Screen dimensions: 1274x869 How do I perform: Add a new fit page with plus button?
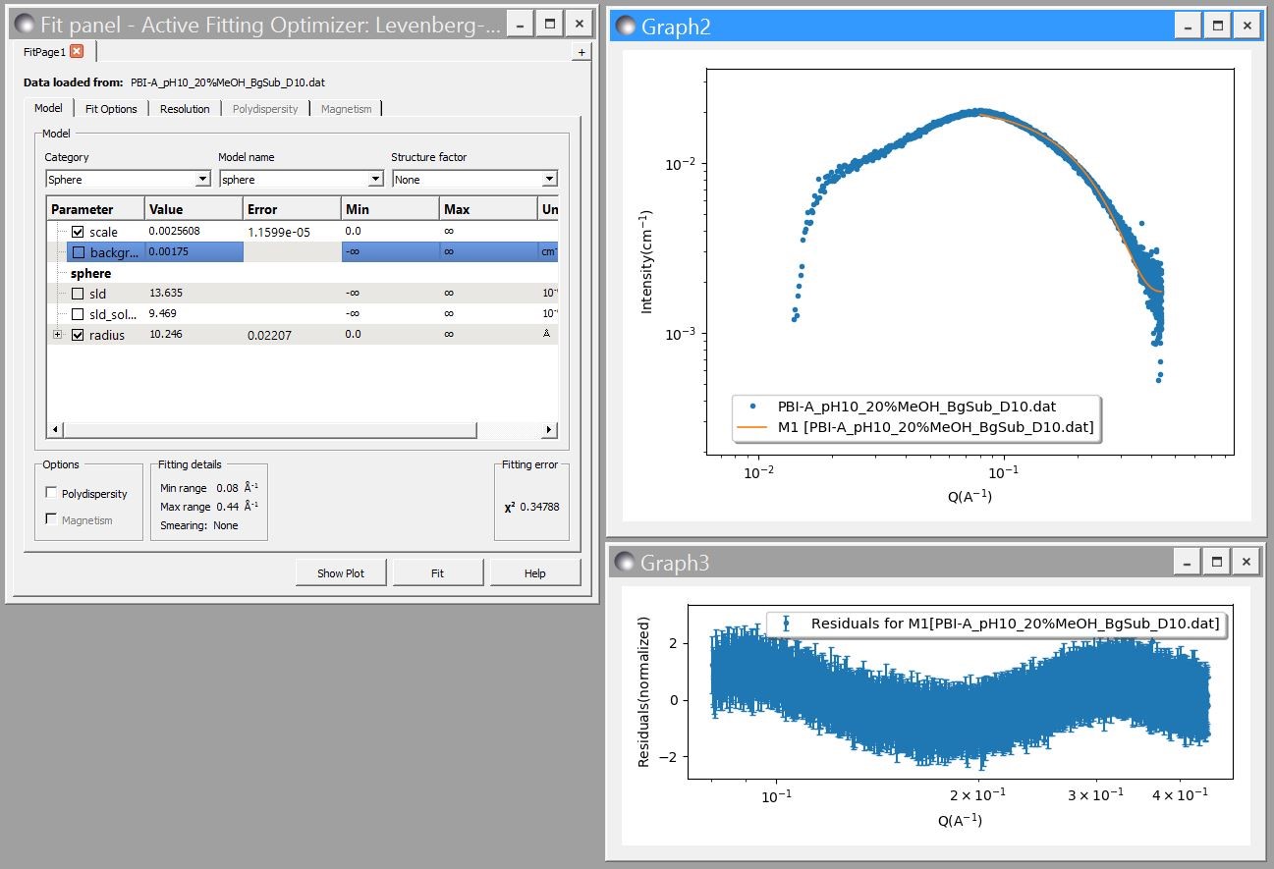tap(582, 53)
